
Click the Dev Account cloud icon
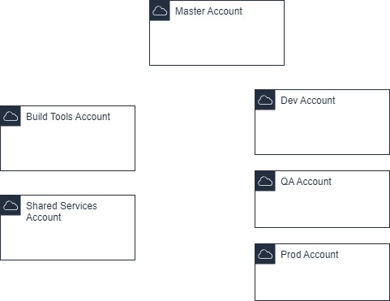265,100
